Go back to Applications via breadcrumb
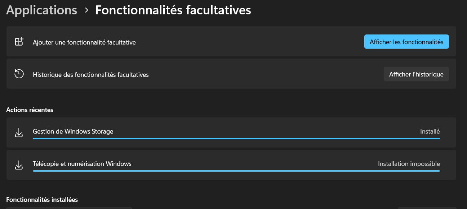 42,10
